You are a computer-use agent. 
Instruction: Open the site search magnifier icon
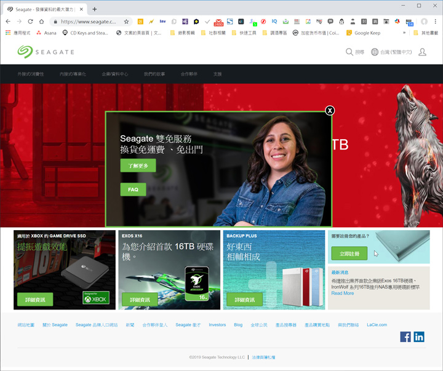[x=349, y=52]
